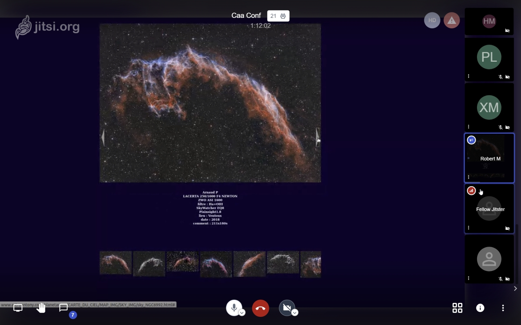This screenshot has height=325, width=521.
Task: Open the fifth orange streak nebula thumbnail
Action: coord(249,264)
